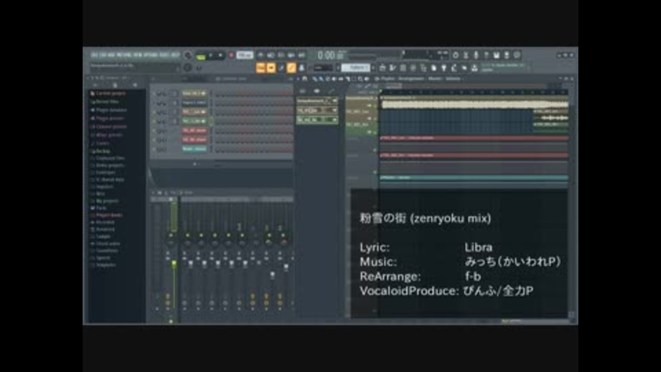Expand Recent files in the browser
661x372 pixels.
(107, 102)
